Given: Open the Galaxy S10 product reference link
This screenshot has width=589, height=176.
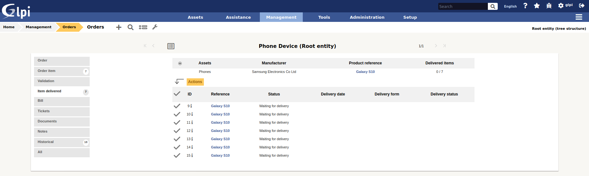Looking at the screenshot, I should [365, 72].
